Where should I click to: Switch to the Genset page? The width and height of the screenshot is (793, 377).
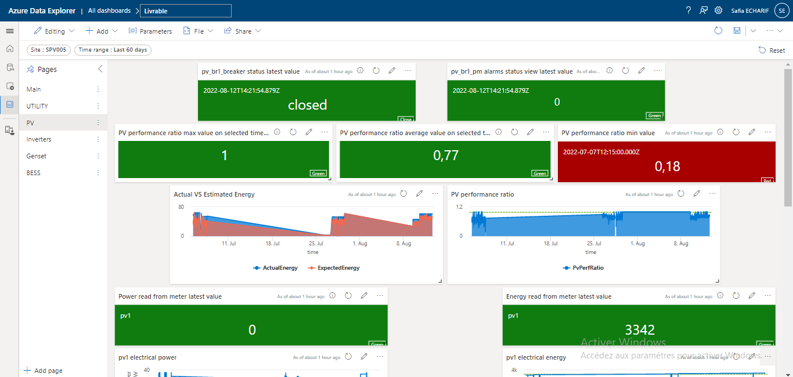(x=37, y=156)
